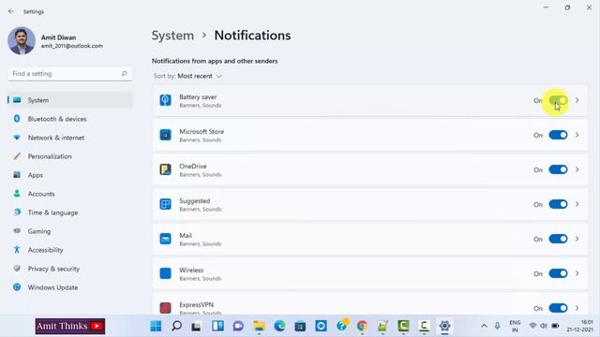Click the Privacy & security shield icon
Image resolution: width=600 pixels, height=337 pixels.
[x=17, y=269]
